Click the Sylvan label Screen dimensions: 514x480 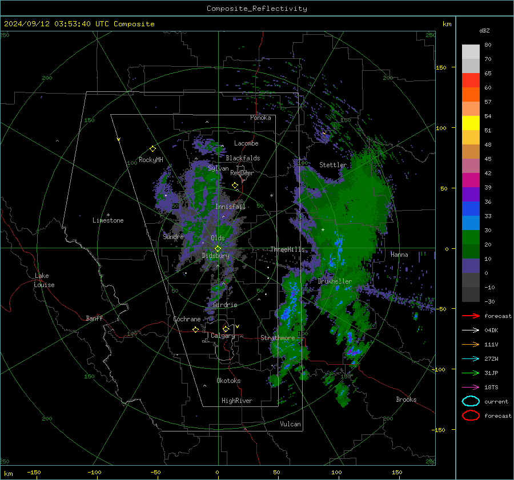point(218,168)
